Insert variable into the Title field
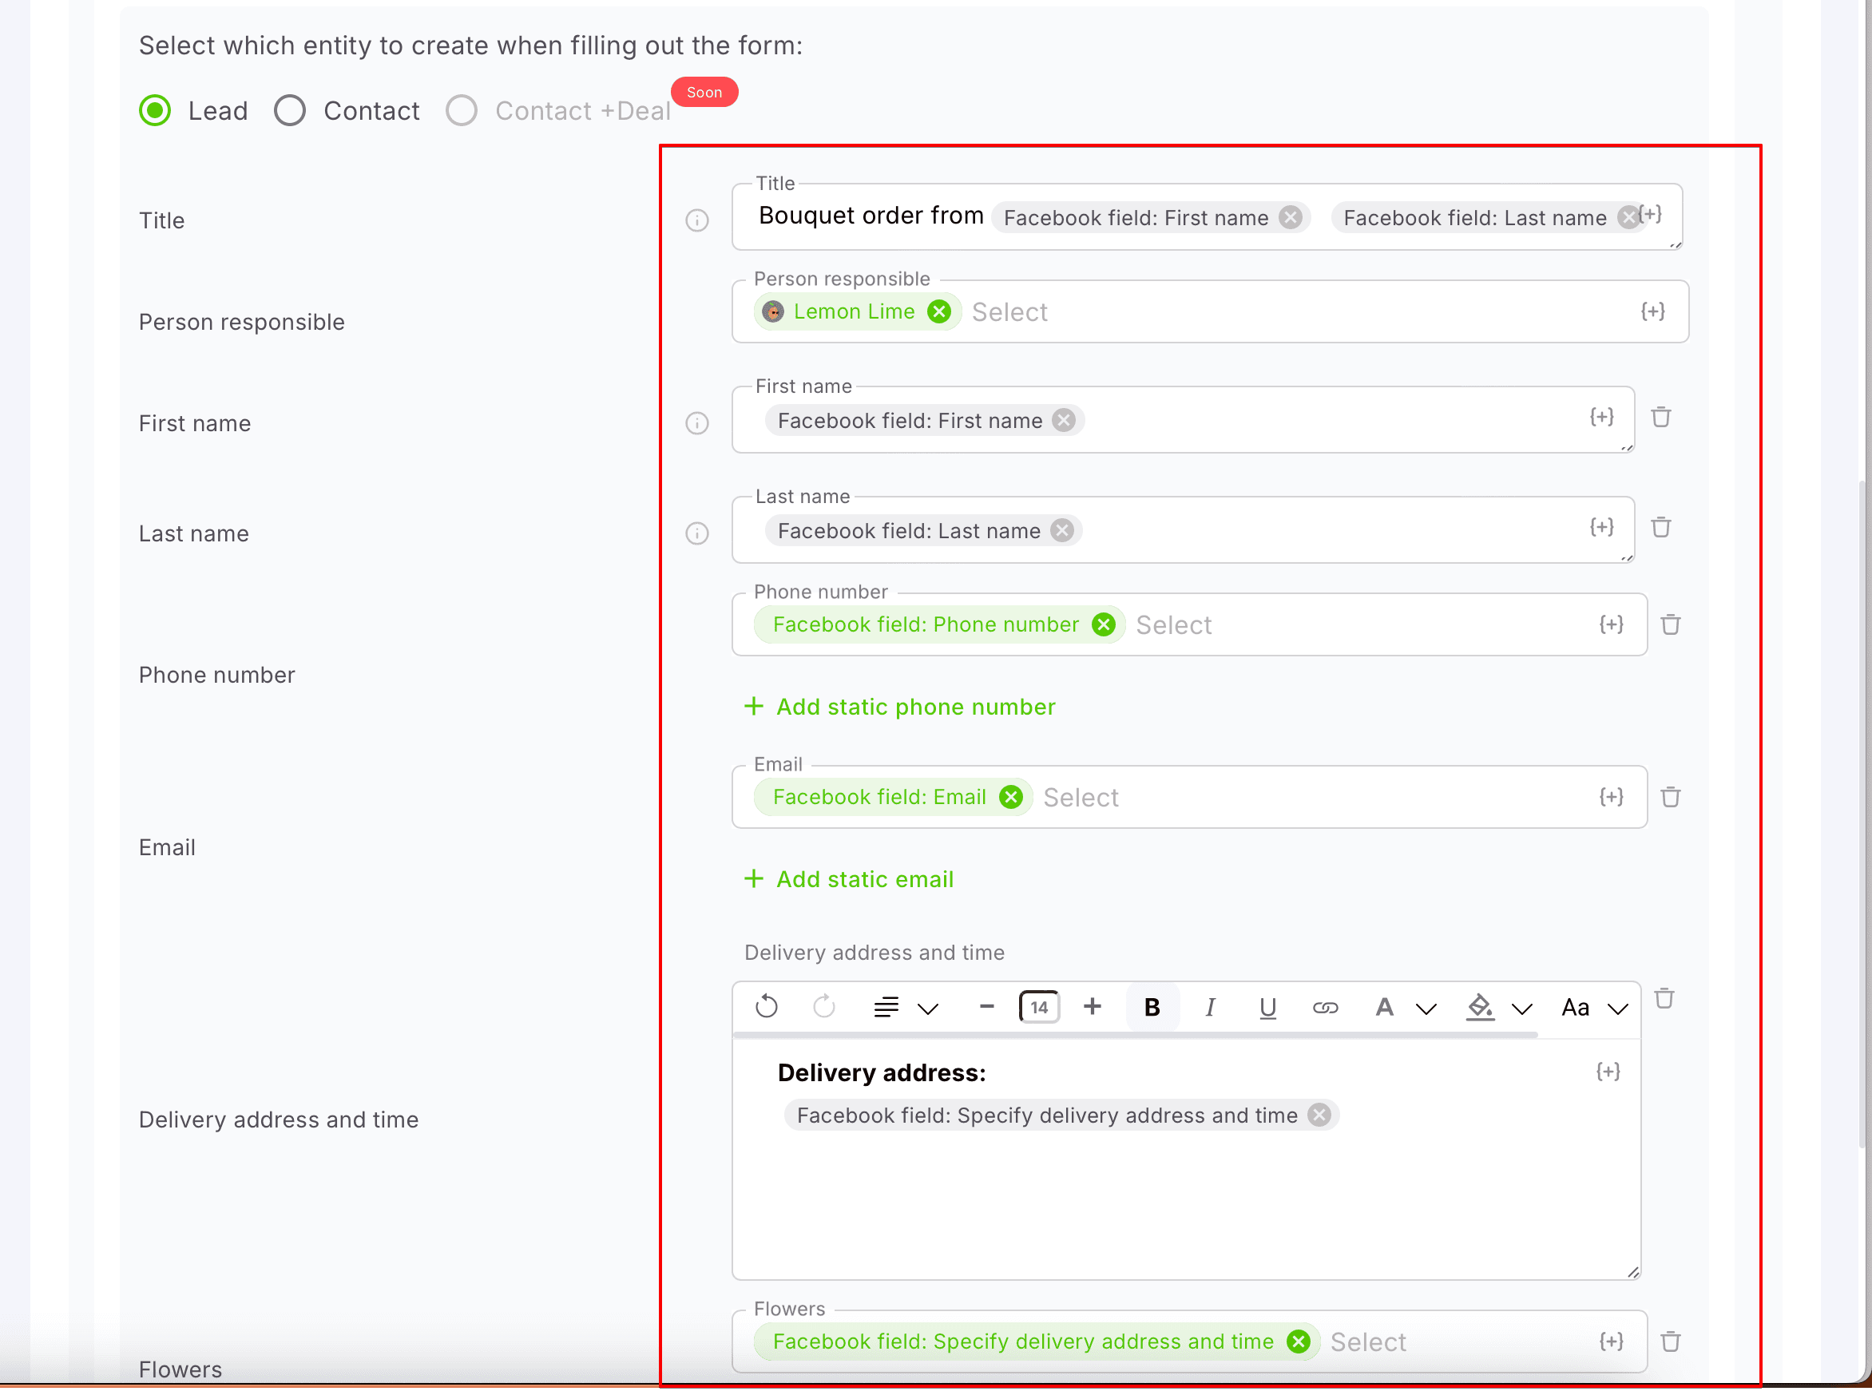1872x1391 pixels. 1652,215
